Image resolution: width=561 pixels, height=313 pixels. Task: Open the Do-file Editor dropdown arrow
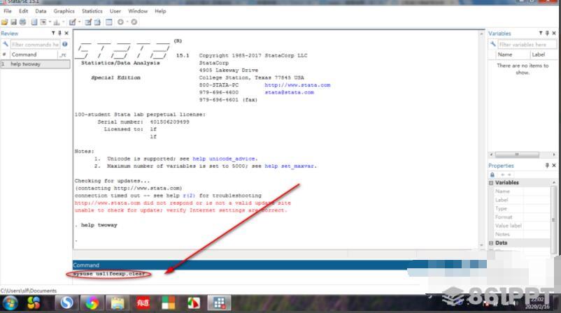[x=80, y=22]
